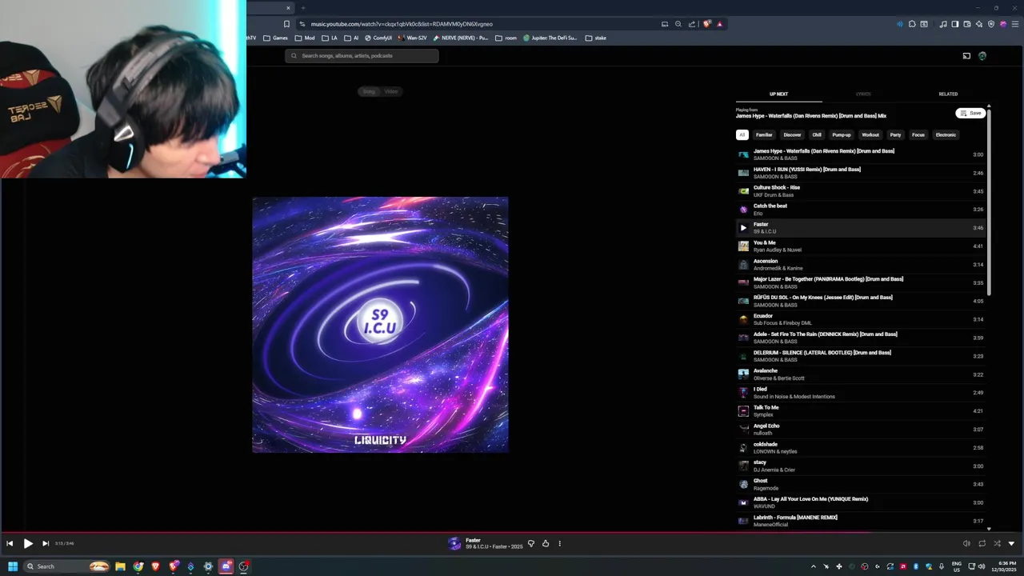Screen dimensions: 1024x576
Task: Play Adele - Set Fire To The Rain remix
Action: point(861,338)
